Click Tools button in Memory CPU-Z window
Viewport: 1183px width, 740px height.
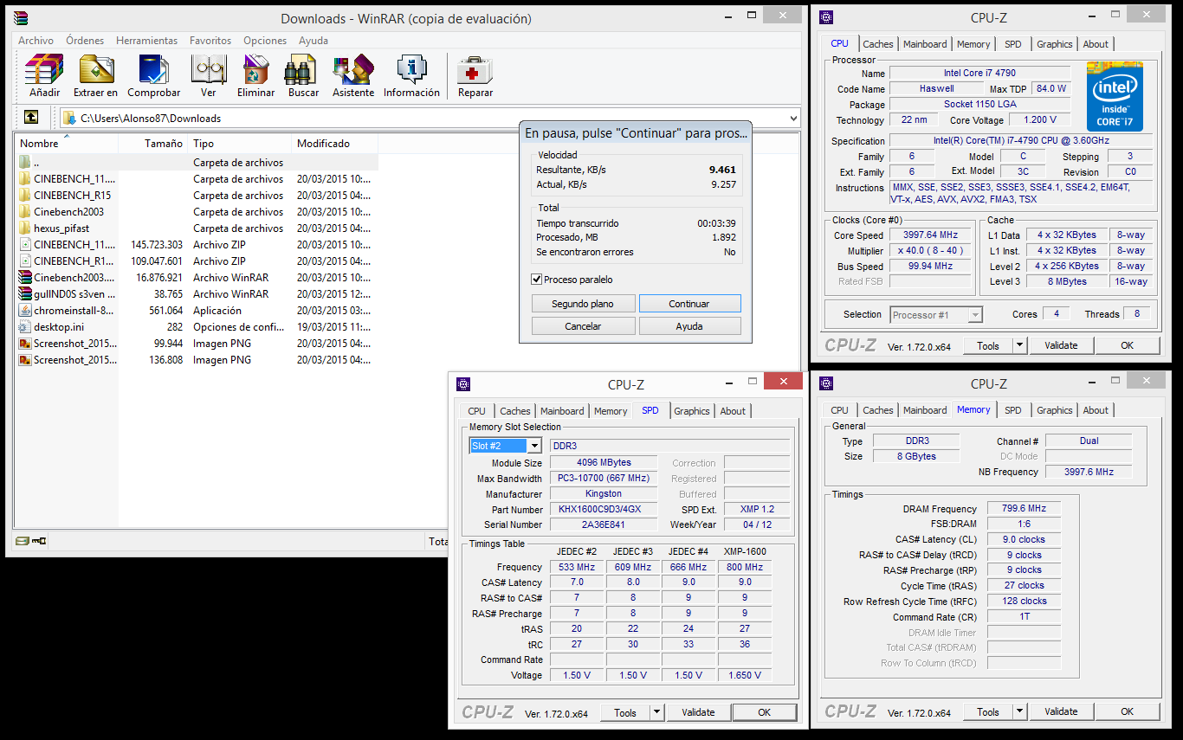pyautogui.click(x=988, y=711)
